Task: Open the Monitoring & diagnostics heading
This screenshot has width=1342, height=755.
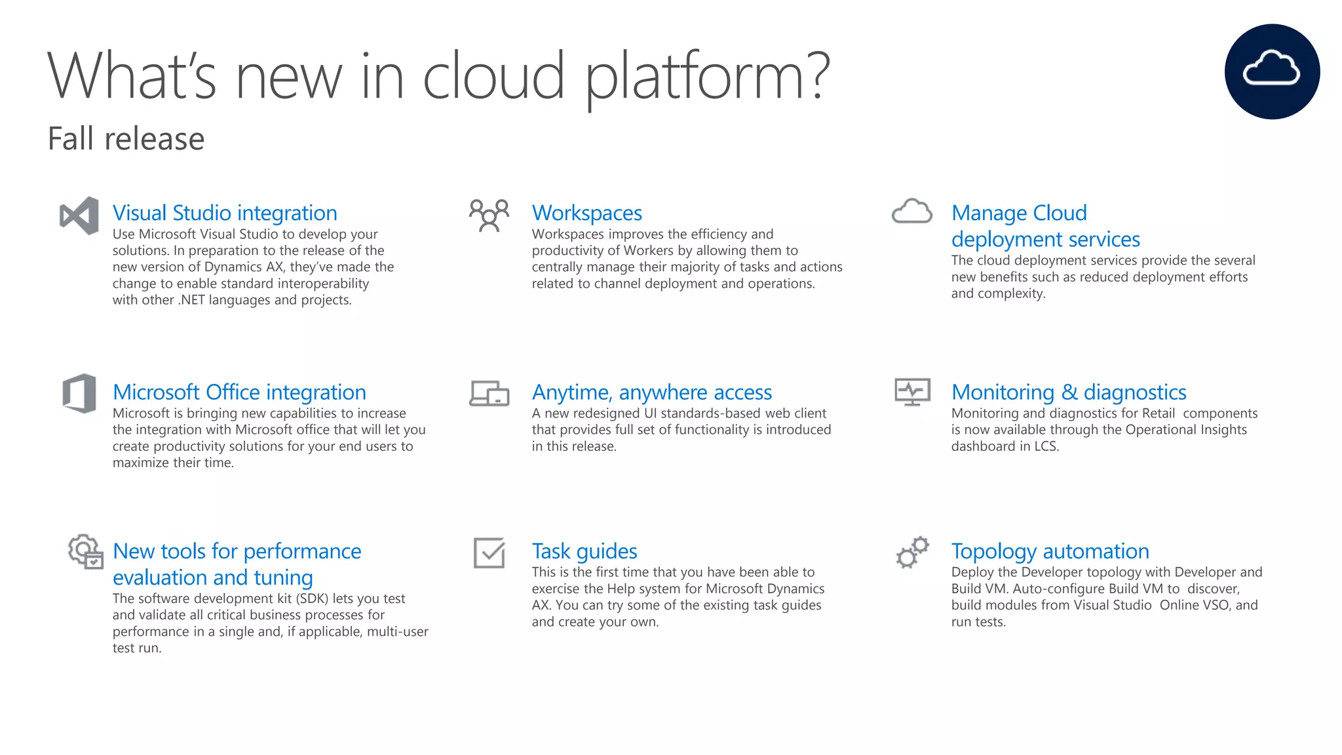Action: [1068, 392]
